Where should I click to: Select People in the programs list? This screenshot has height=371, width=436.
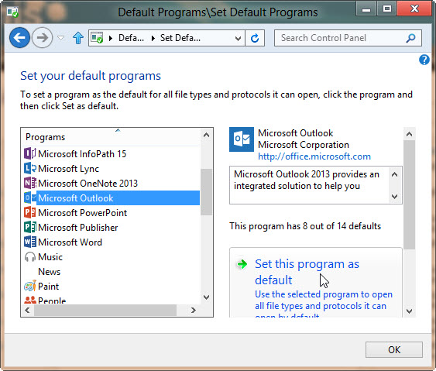[x=52, y=301]
